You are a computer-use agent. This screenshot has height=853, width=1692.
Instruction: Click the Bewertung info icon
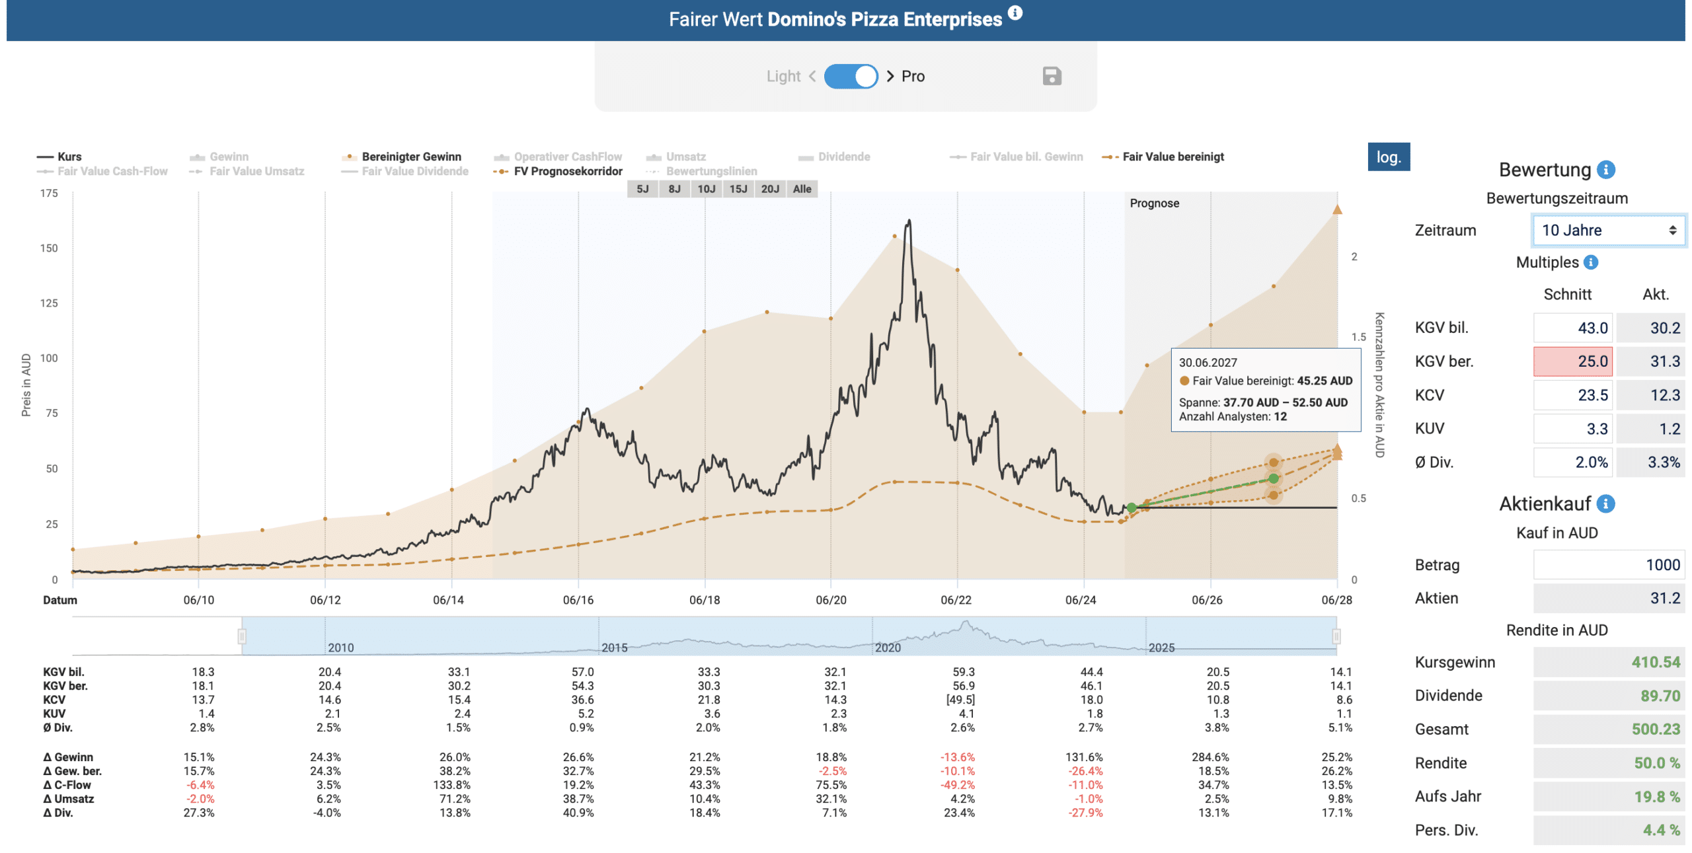pyautogui.click(x=1605, y=170)
